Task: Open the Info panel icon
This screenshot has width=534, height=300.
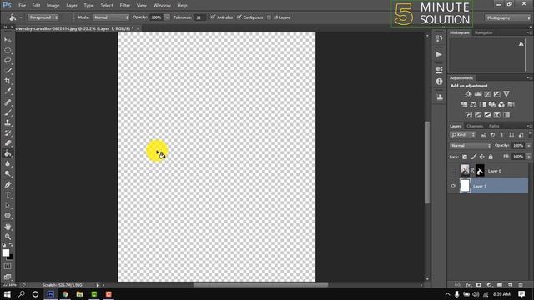Action: pyautogui.click(x=439, y=82)
